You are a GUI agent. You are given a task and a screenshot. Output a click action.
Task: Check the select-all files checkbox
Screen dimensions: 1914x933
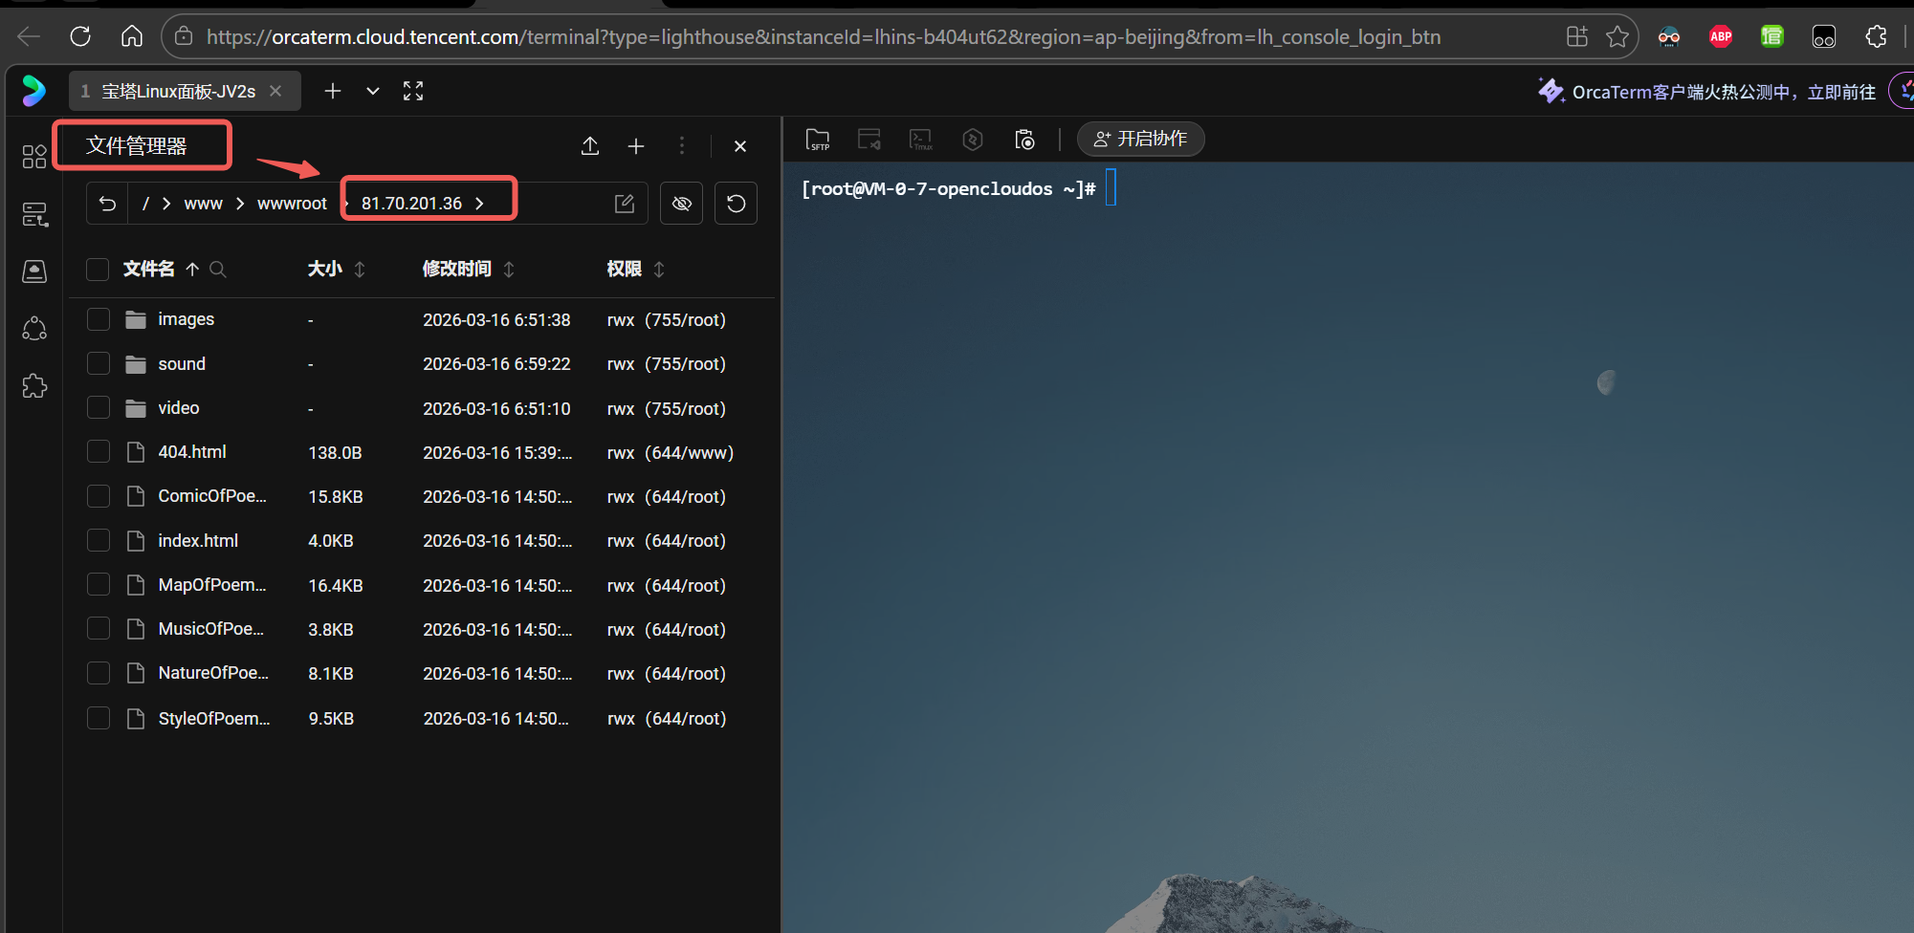coord(98,270)
